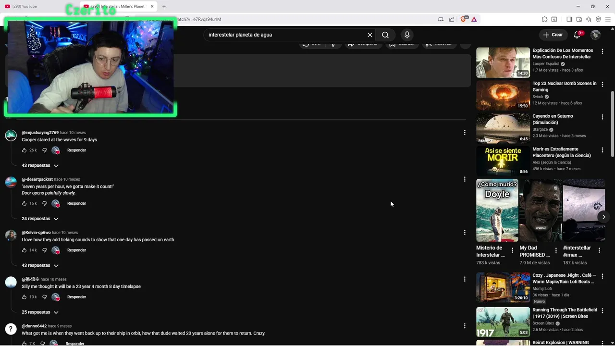Click the Crear button
The image size is (615, 346).
coord(553,35)
